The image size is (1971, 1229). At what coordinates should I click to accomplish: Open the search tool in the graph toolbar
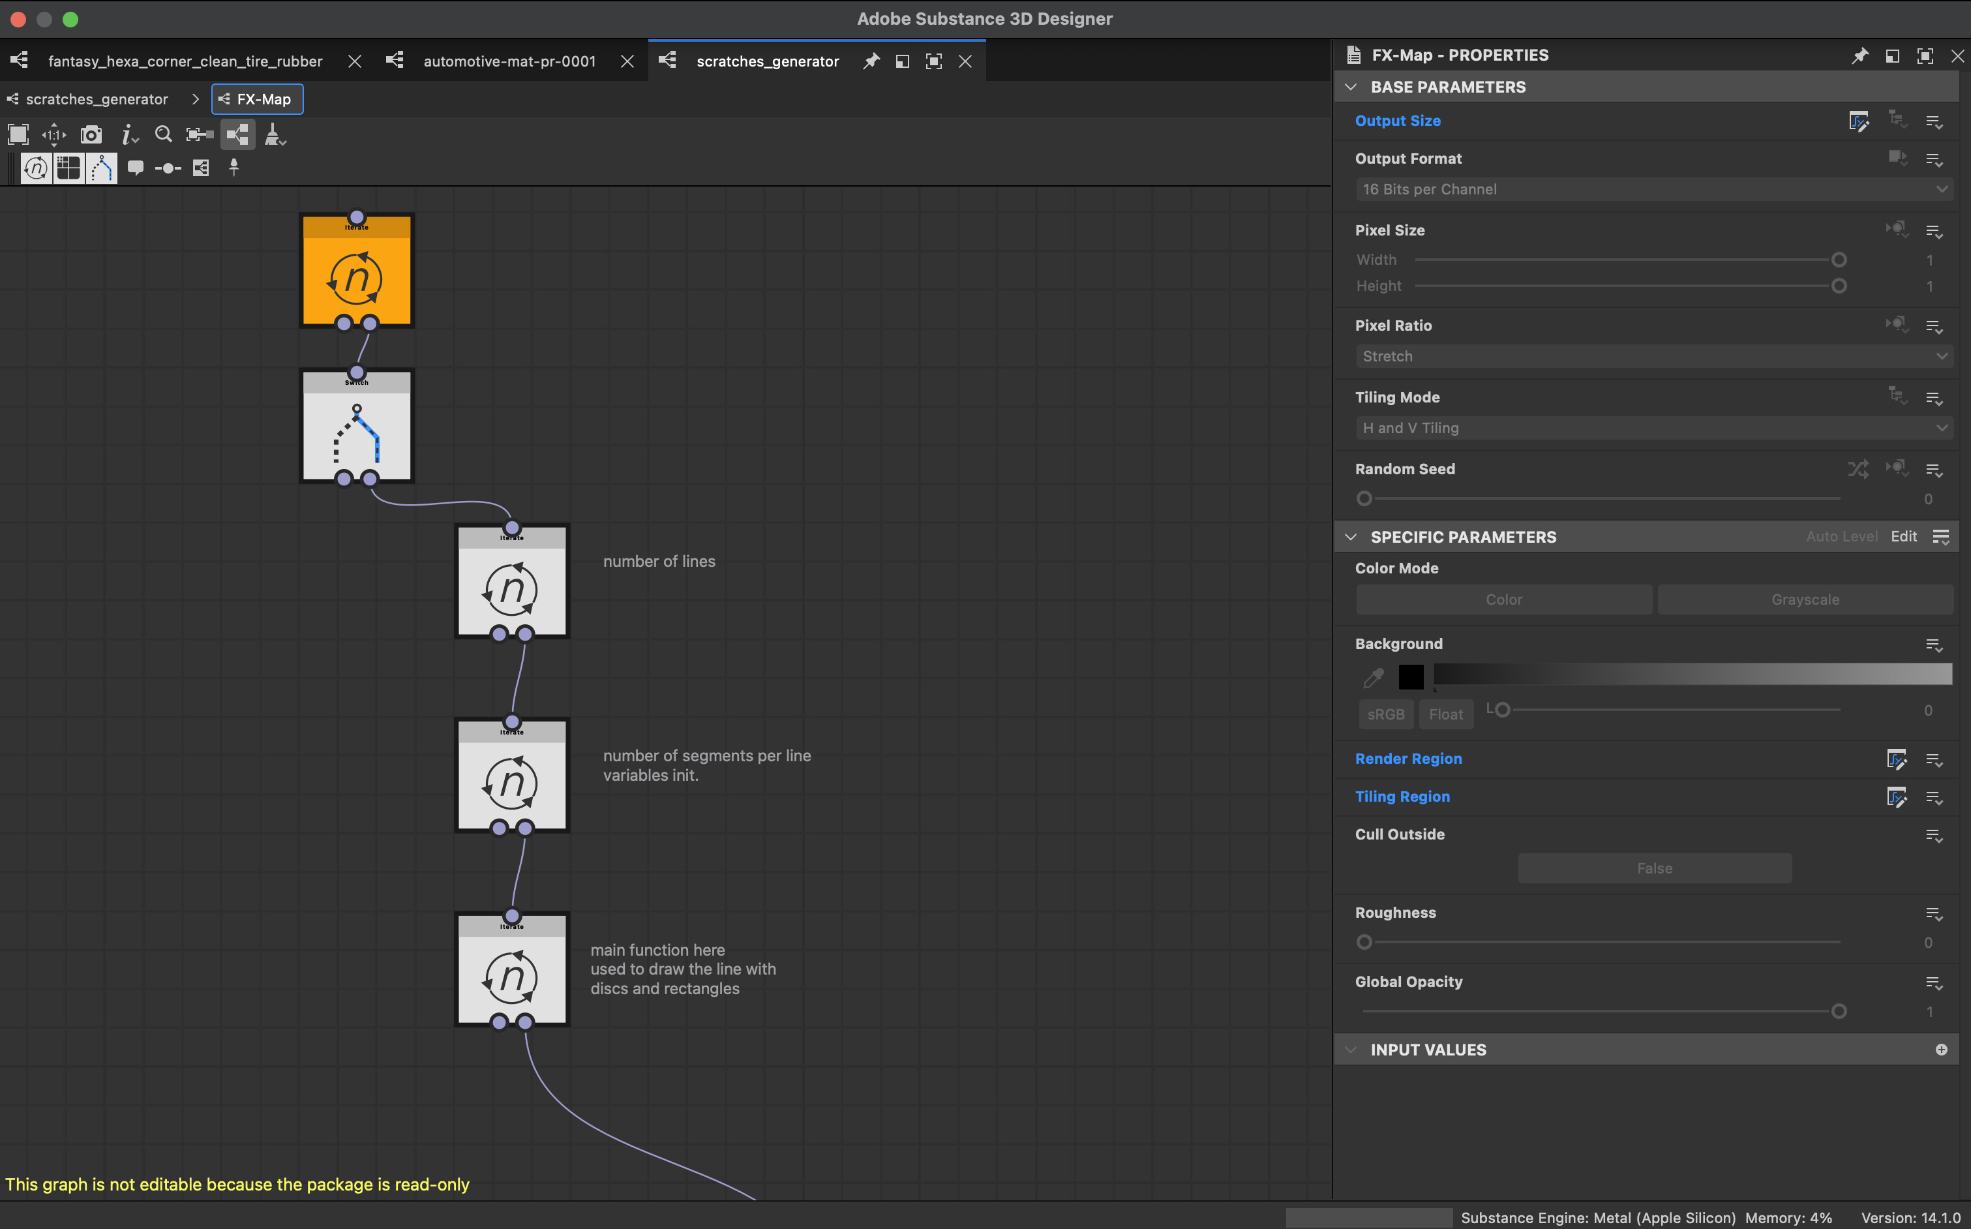coord(163,135)
